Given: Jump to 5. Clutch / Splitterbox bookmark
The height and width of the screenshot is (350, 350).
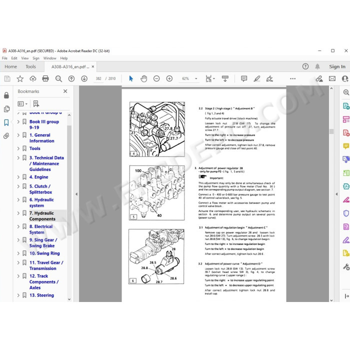Looking at the screenshot, I should tap(40, 189).
